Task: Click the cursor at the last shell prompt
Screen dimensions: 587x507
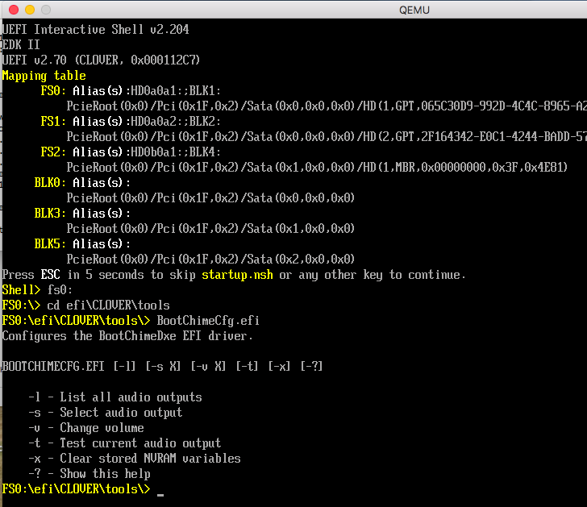Action: [x=160, y=495]
